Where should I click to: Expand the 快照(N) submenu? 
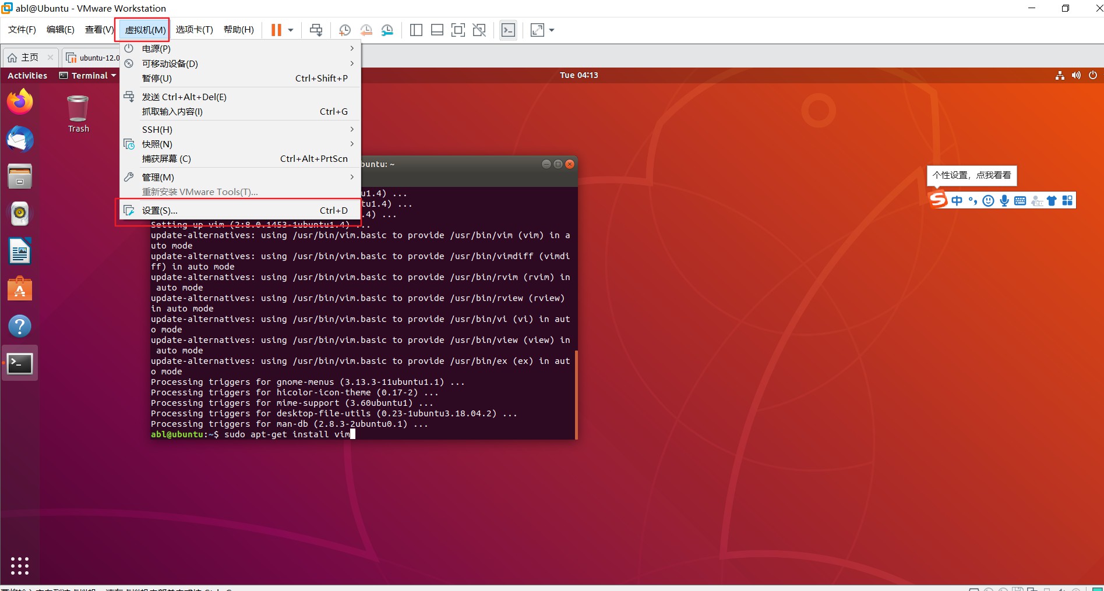(x=240, y=144)
